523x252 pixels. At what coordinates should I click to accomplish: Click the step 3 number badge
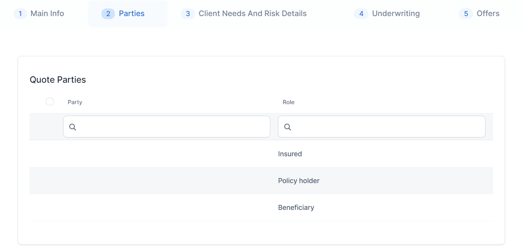188,14
